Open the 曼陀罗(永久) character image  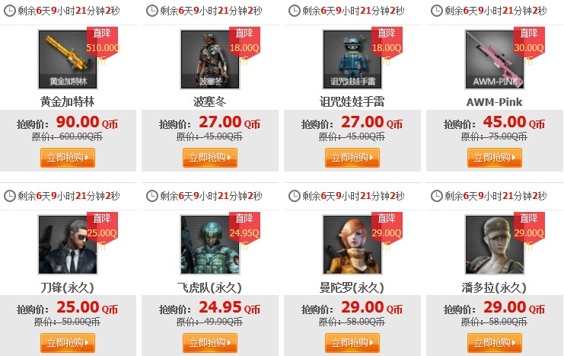[352, 245]
